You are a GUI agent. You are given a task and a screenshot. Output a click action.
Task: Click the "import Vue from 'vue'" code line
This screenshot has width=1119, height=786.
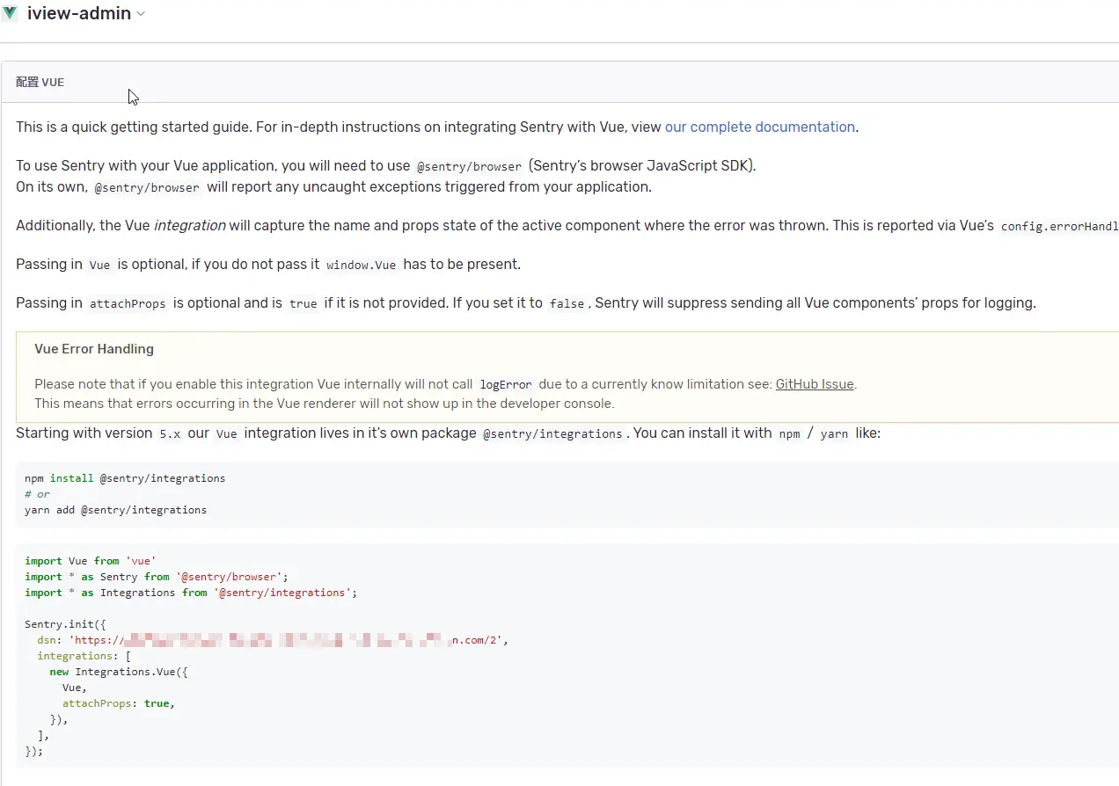[91, 561]
